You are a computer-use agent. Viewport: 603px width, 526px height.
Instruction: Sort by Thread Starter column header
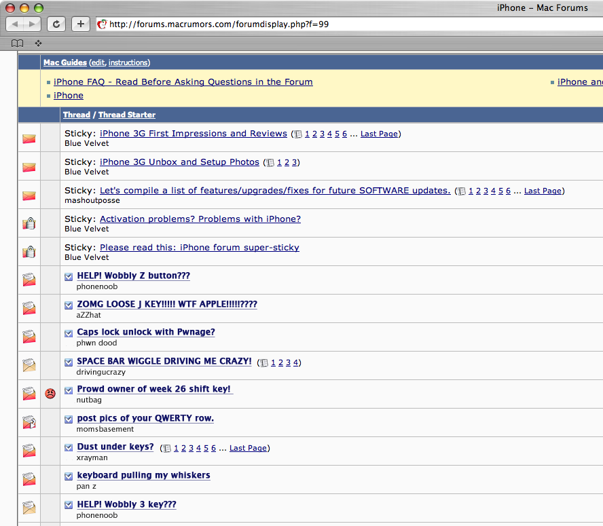(127, 115)
